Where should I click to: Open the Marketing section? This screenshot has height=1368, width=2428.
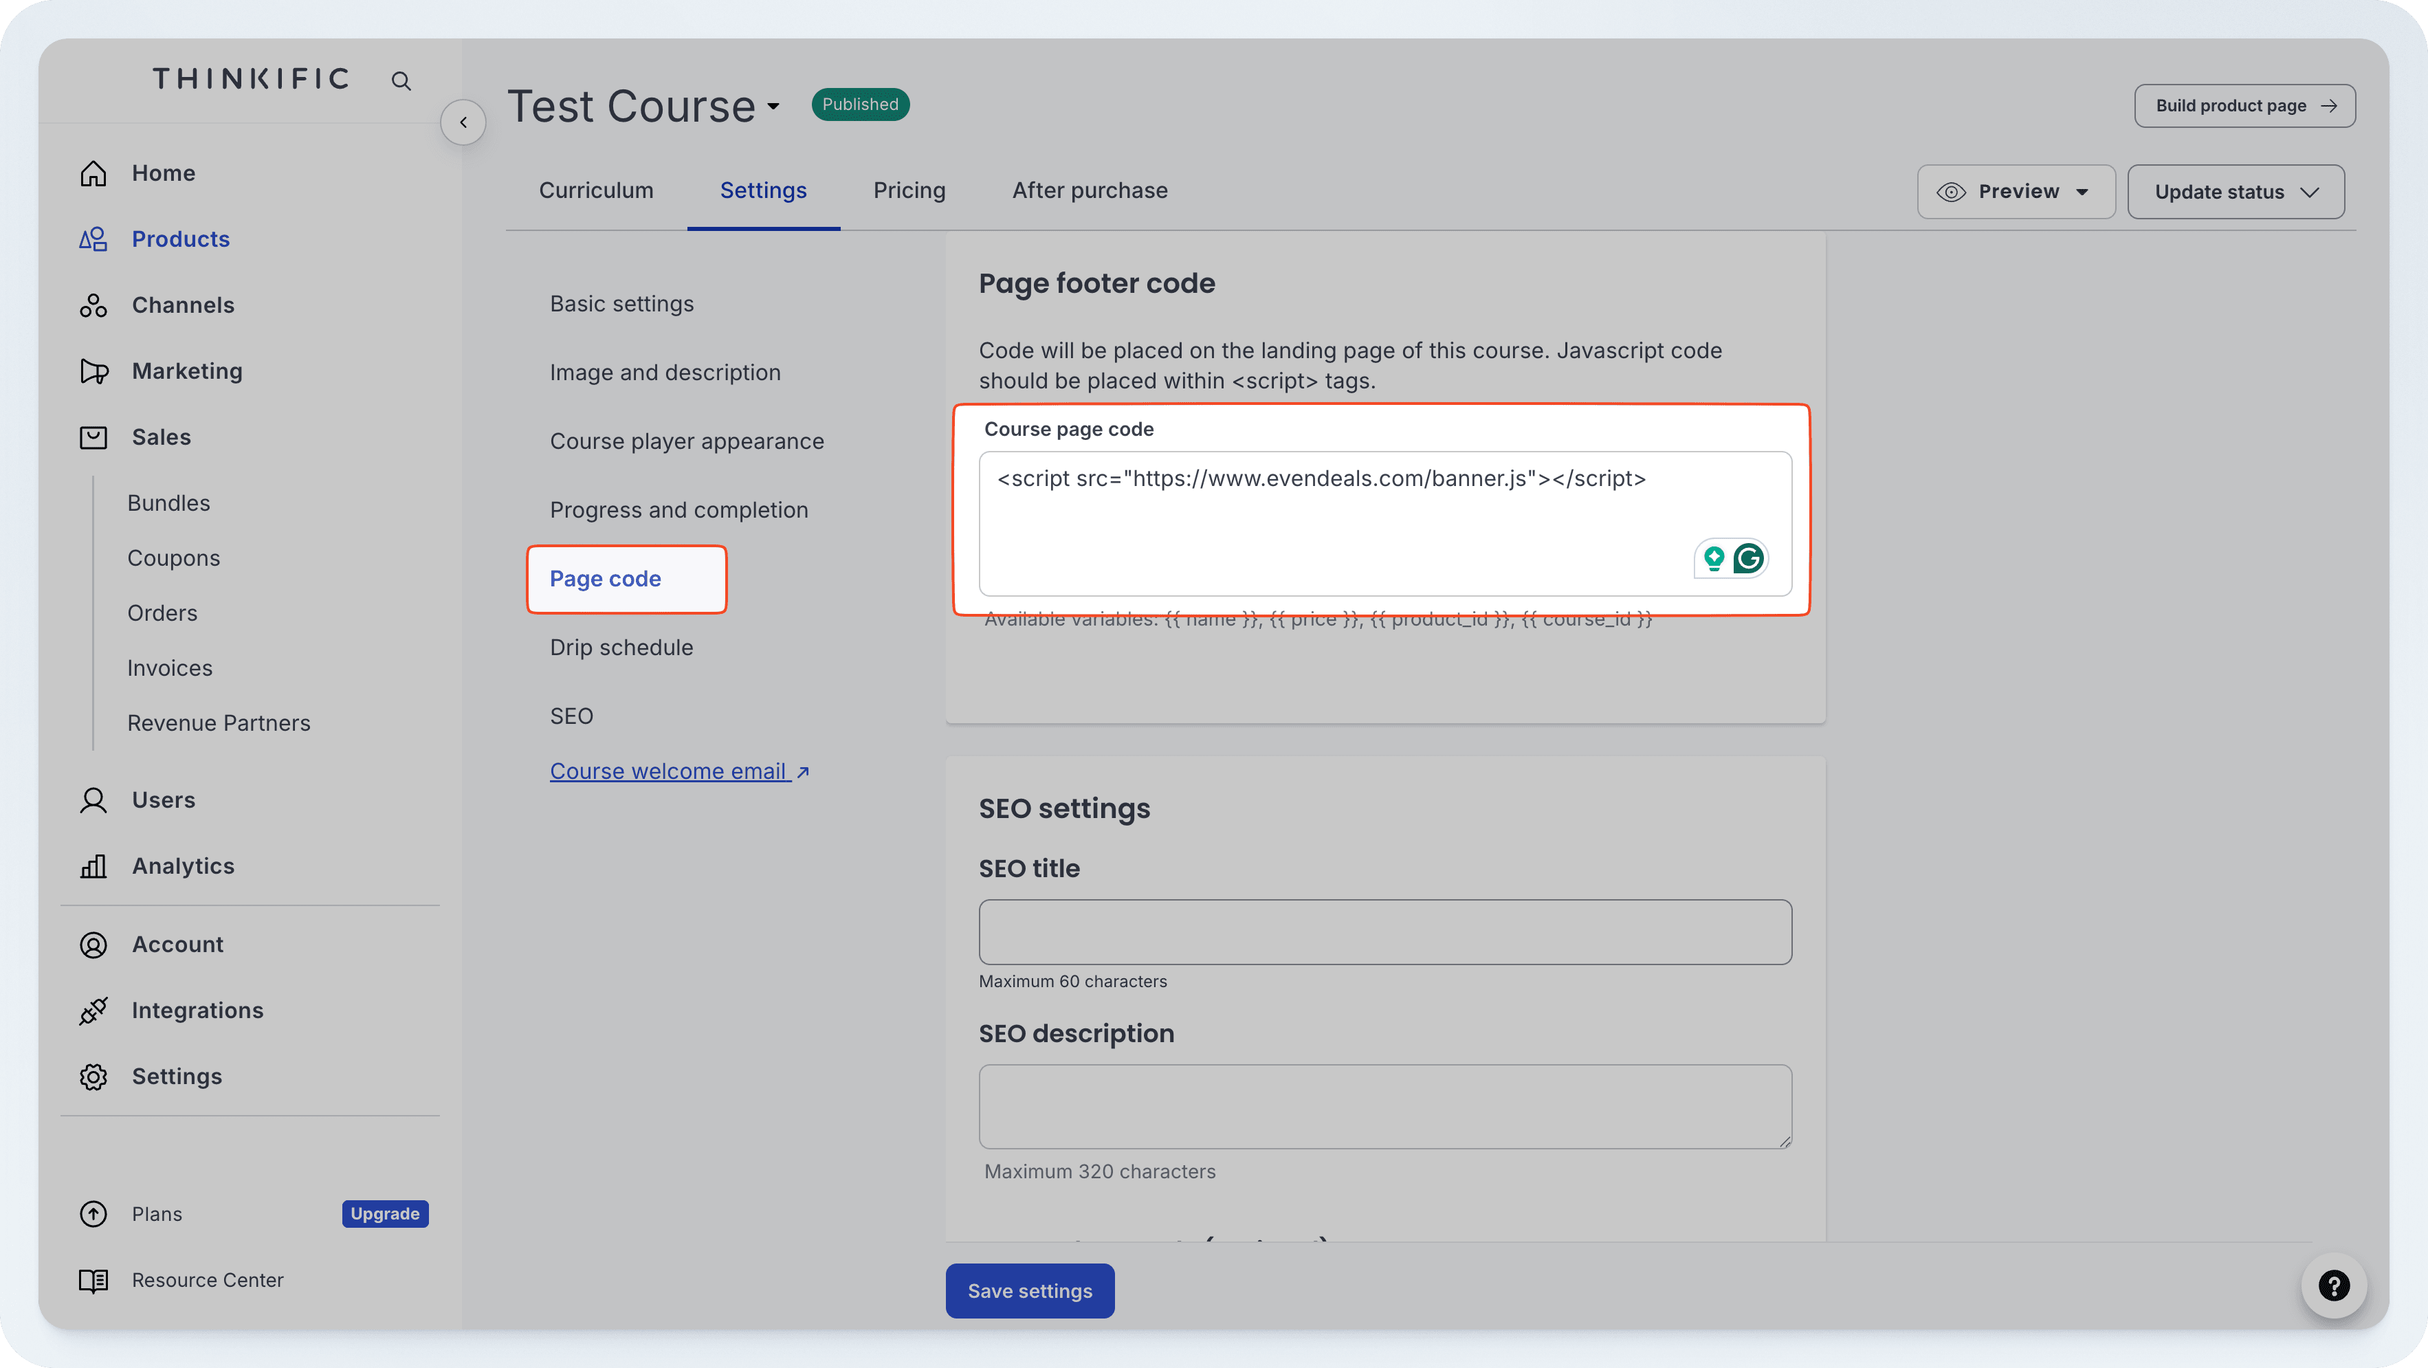188,371
